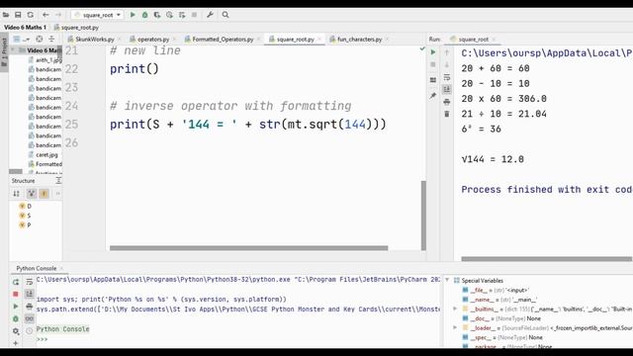
Task: Toggle soft-wrap in Run panel
Action: 446,77
